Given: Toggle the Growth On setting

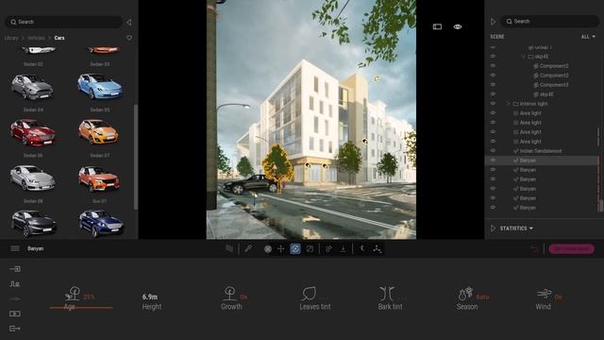Looking at the screenshot, I should click(243, 297).
